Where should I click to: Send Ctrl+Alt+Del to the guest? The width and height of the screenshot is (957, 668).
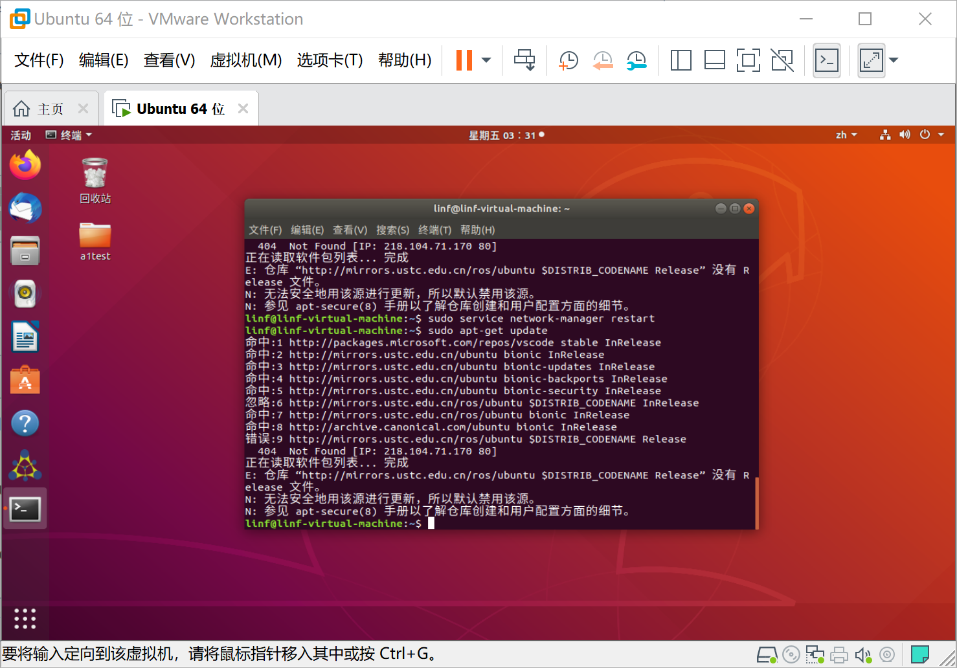pyautogui.click(x=524, y=60)
